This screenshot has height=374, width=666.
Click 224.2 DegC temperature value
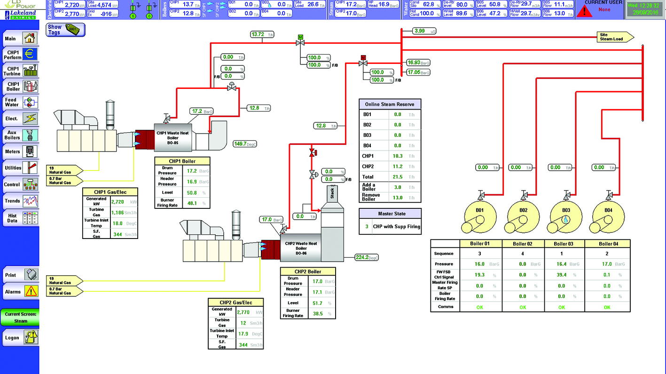point(367,257)
